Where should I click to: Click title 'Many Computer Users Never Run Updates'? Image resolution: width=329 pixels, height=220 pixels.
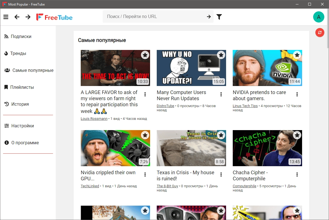[x=181, y=95]
